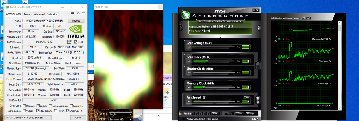
Task: Click the GPU-Z refresh icon
Action: tap(78, 13)
